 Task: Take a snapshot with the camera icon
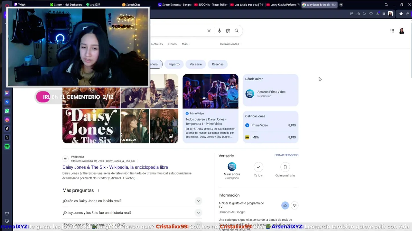pyautogui.click(x=358, y=14)
